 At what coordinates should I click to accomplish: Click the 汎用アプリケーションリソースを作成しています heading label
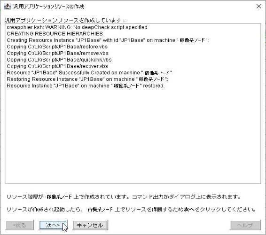coord(66,20)
